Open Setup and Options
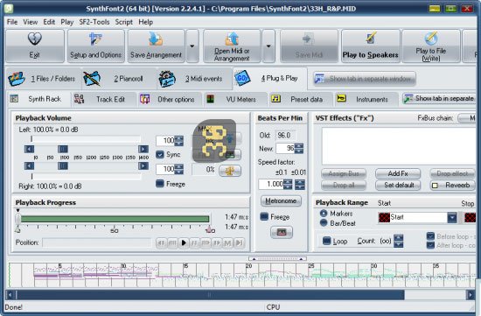This screenshot has width=481, height=316. pos(95,46)
